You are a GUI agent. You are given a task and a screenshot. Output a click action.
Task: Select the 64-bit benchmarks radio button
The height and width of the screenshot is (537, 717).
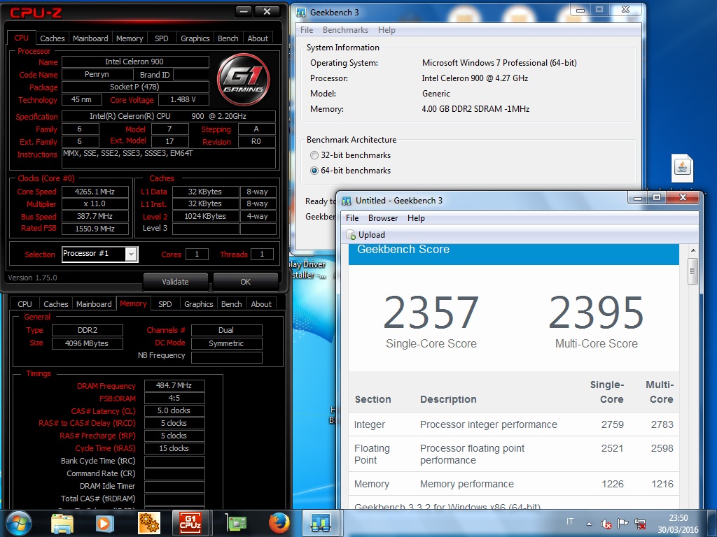(314, 171)
